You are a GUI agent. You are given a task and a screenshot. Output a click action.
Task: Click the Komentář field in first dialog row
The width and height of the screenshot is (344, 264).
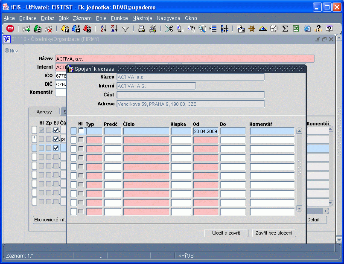coord(272,131)
